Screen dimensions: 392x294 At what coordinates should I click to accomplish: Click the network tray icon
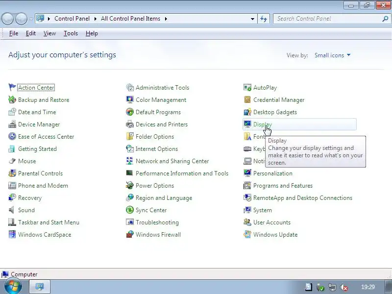pyautogui.click(x=332, y=287)
